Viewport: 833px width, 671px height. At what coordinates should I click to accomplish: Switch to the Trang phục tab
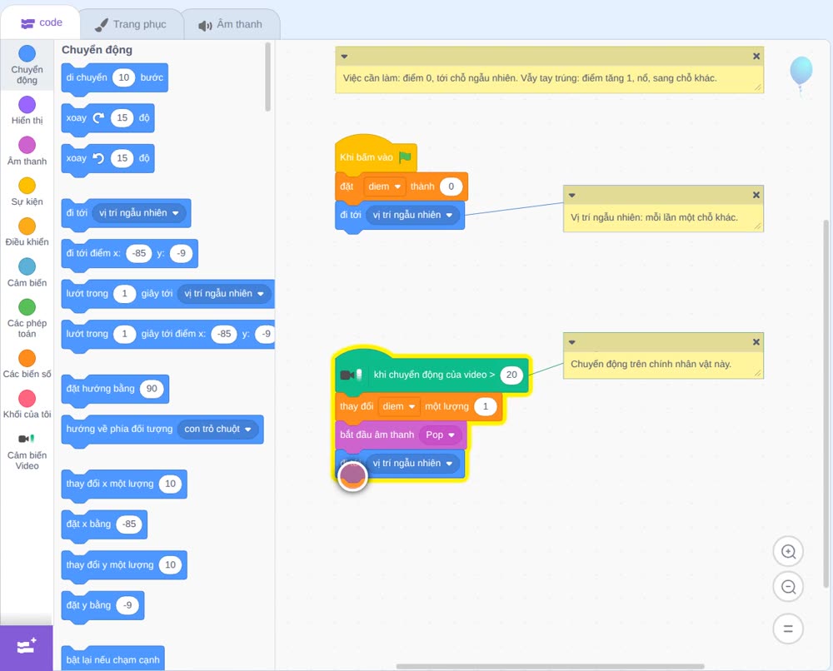point(131,24)
